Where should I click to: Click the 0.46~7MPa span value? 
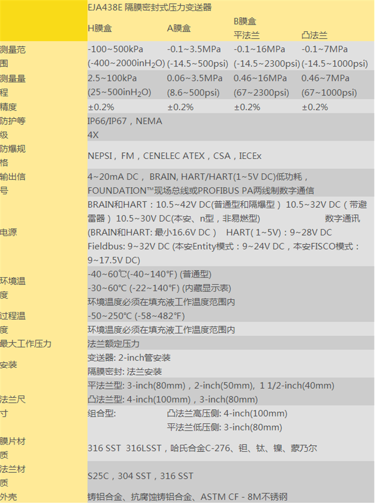(325, 78)
